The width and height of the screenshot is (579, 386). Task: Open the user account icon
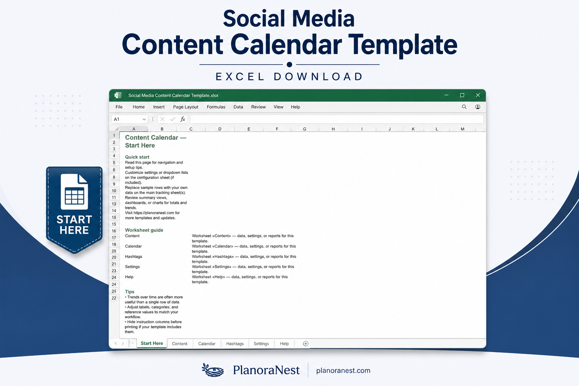[x=478, y=107]
